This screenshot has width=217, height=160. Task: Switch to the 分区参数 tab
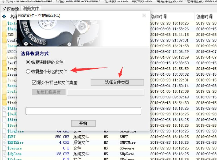(11, 9)
